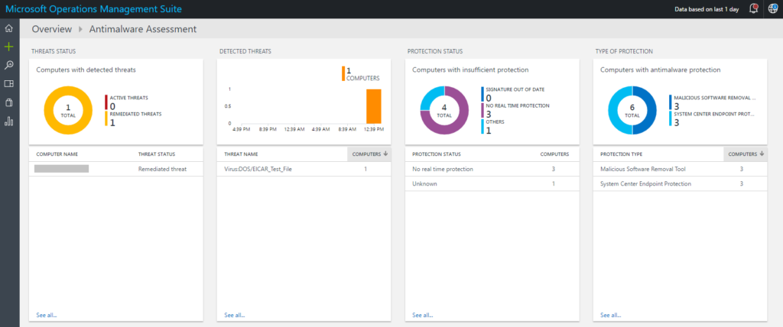783x327 pixels.
Task: Sort by Computers in Protection Type table
Action: [x=746, y=154]
